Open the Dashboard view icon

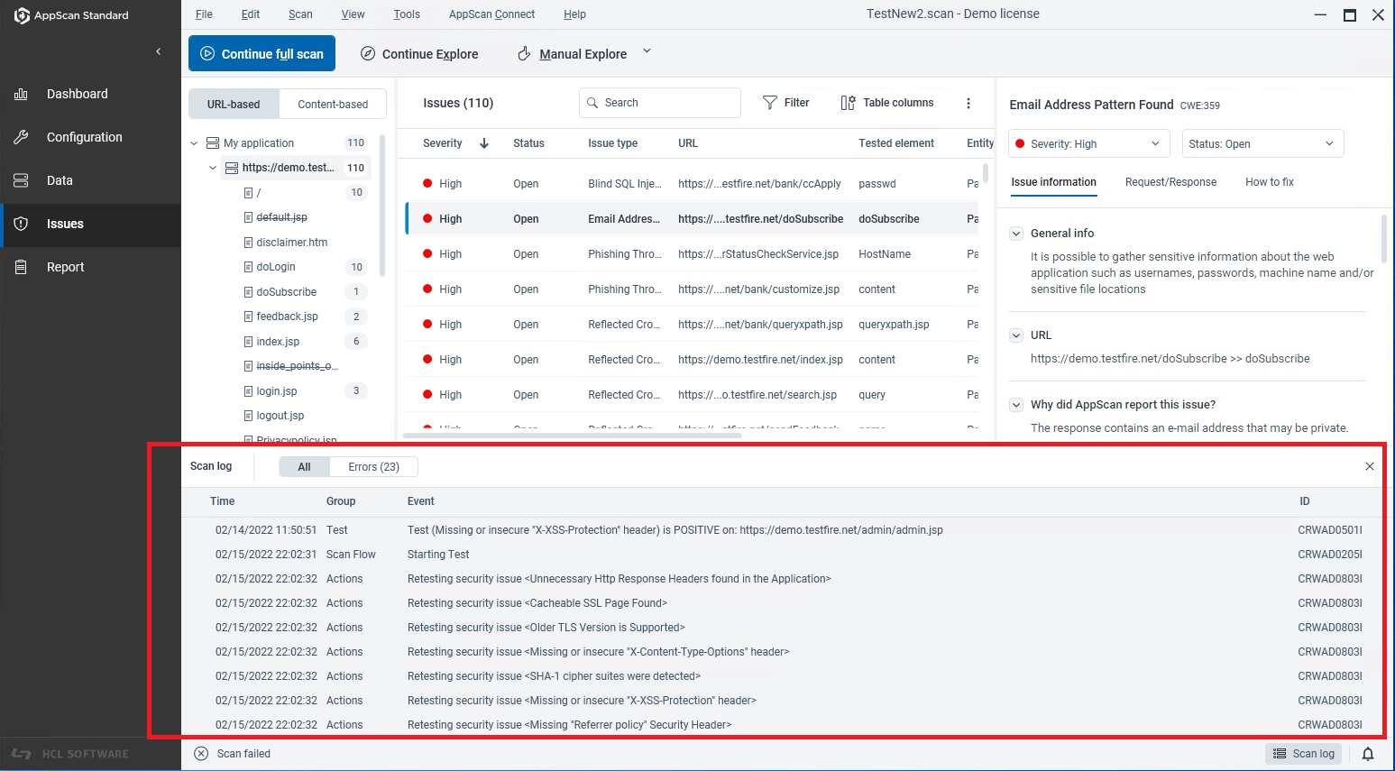point(22,94)
